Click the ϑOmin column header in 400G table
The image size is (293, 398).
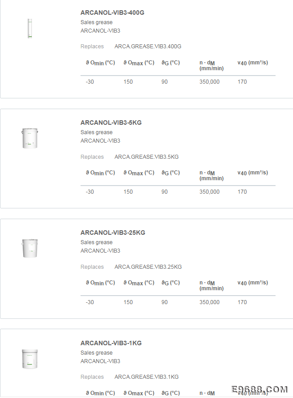coord(100,63)
